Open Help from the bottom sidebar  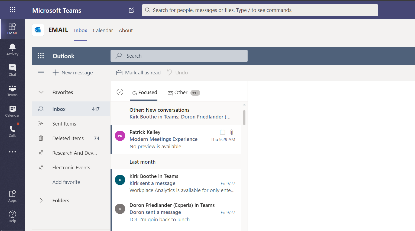[x=12, y=216]
